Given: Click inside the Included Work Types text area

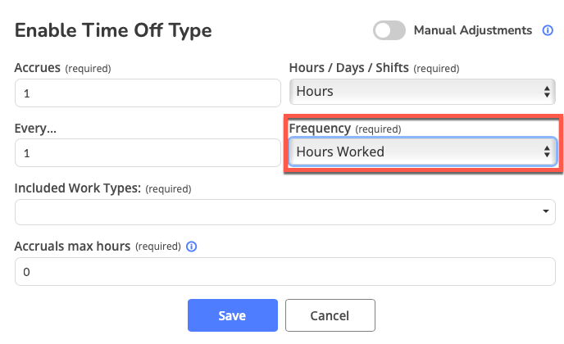Looking at the screenshot, I should (271, 212).
